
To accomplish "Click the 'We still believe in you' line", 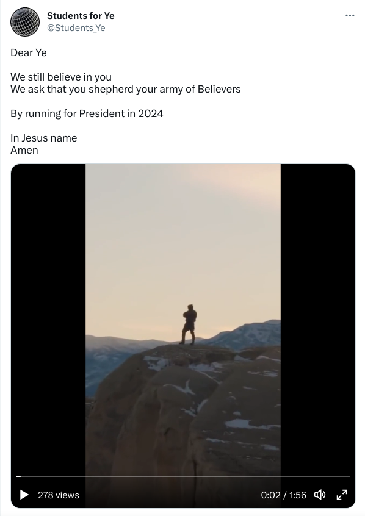I will 61,77.
